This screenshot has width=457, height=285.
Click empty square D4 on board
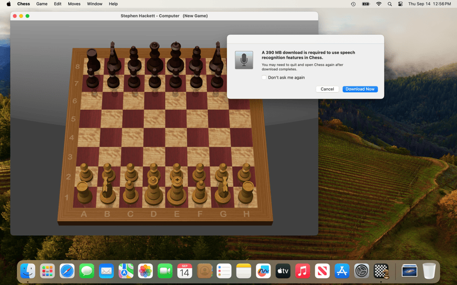(x=154, y=137)
